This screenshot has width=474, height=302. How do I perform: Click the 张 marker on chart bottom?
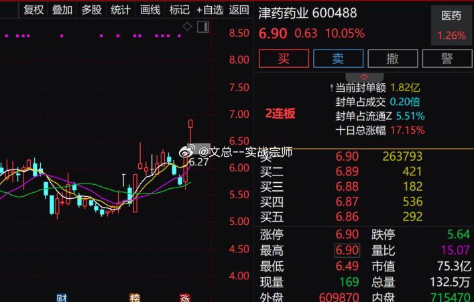click(x=184, y=298)
